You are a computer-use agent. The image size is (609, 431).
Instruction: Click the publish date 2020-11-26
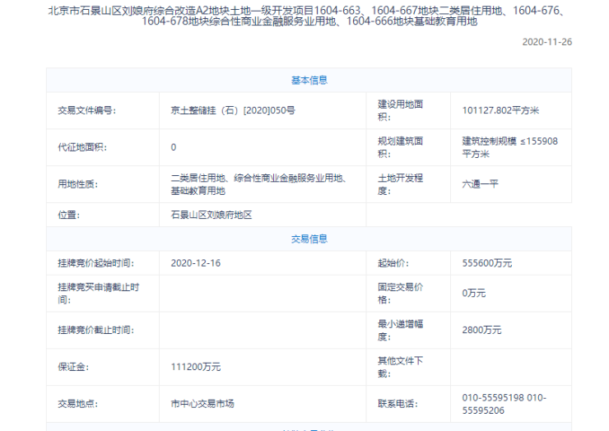tap(546, 42)
